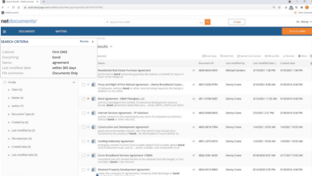312x176 pixels.
Task: Click the browser address bar
Action: [x=147, y=7]
